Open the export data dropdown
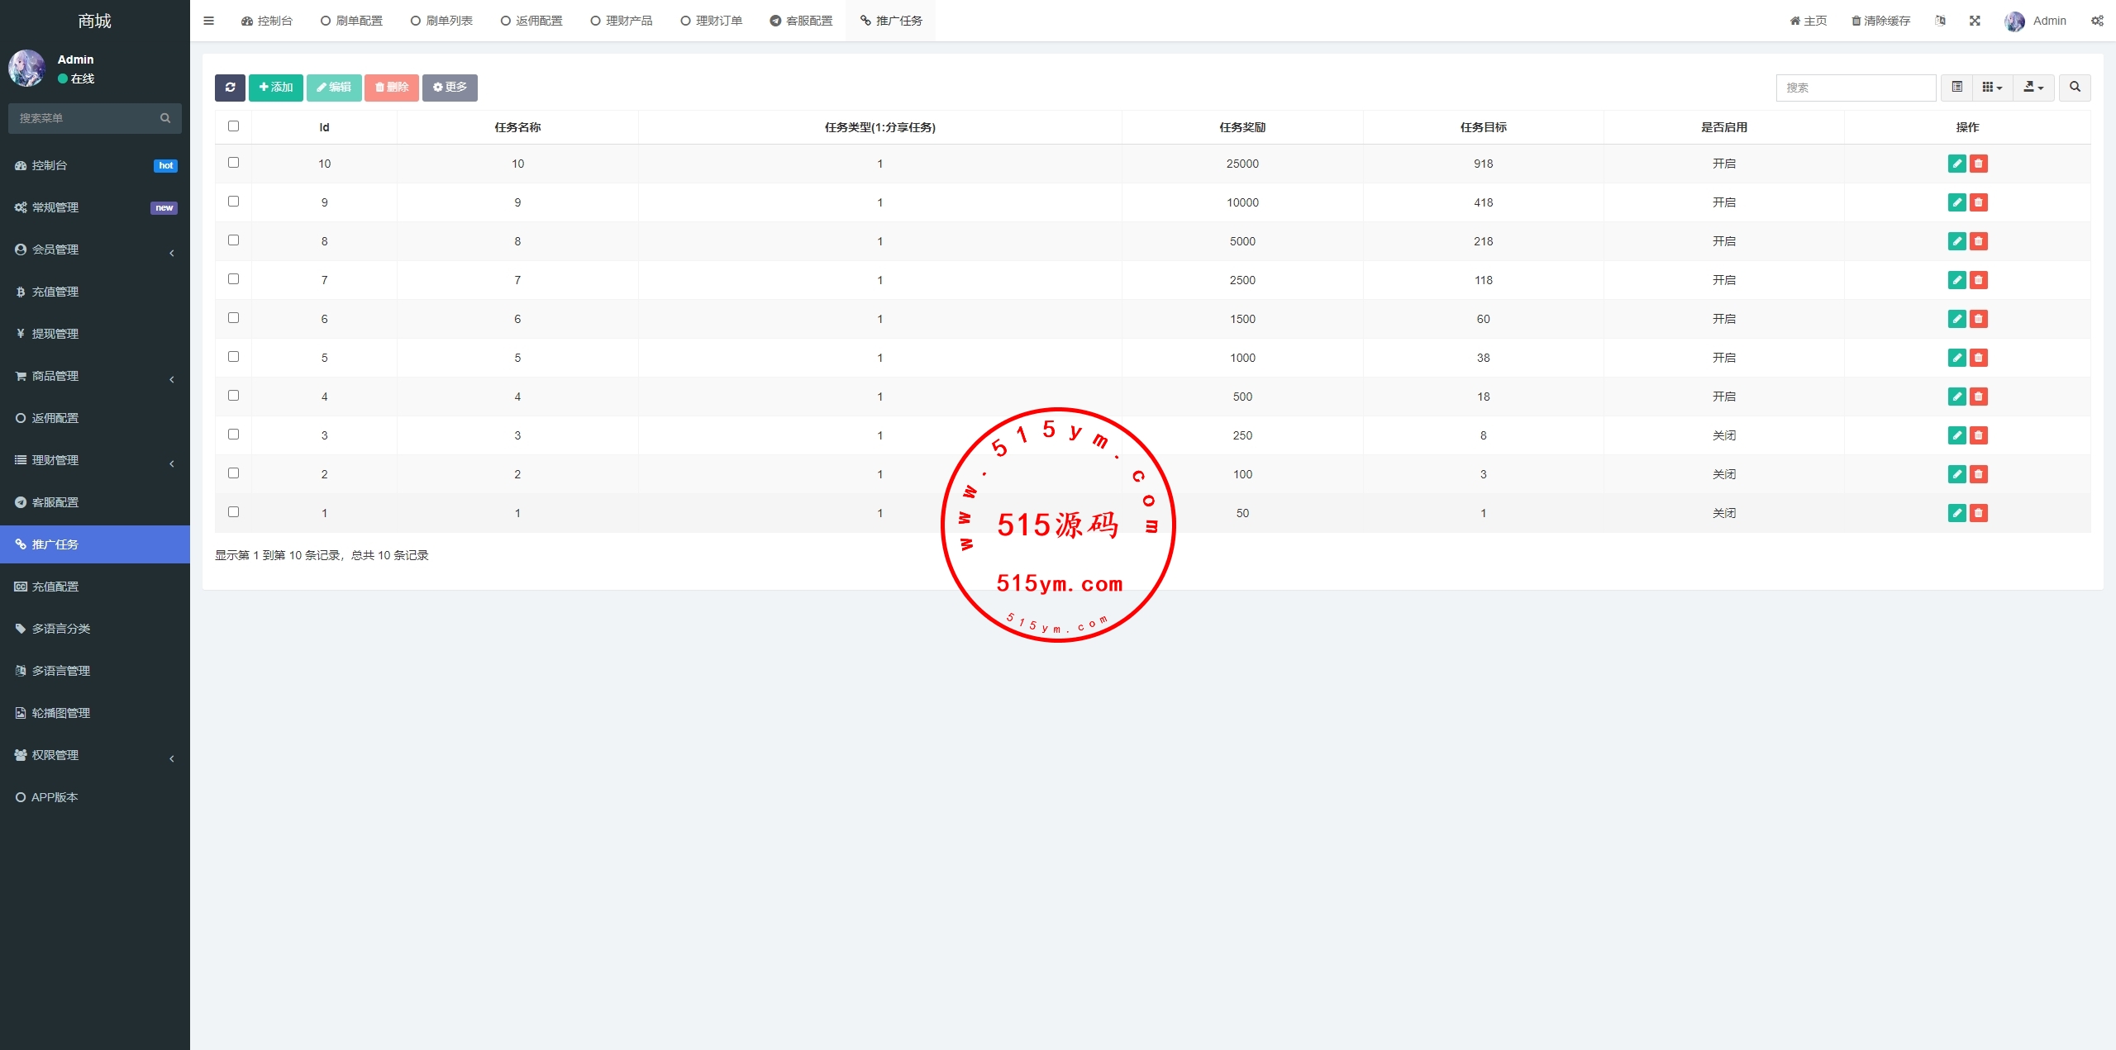2116x1050 pixels. 2033,88
